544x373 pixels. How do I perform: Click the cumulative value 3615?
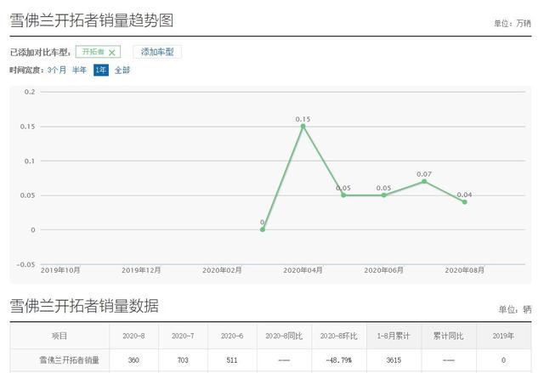tap(394, 360)
